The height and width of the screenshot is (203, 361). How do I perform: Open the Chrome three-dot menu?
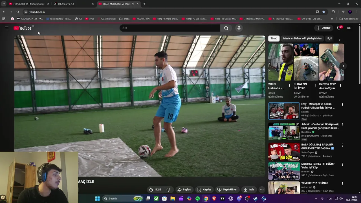[357, 12]
